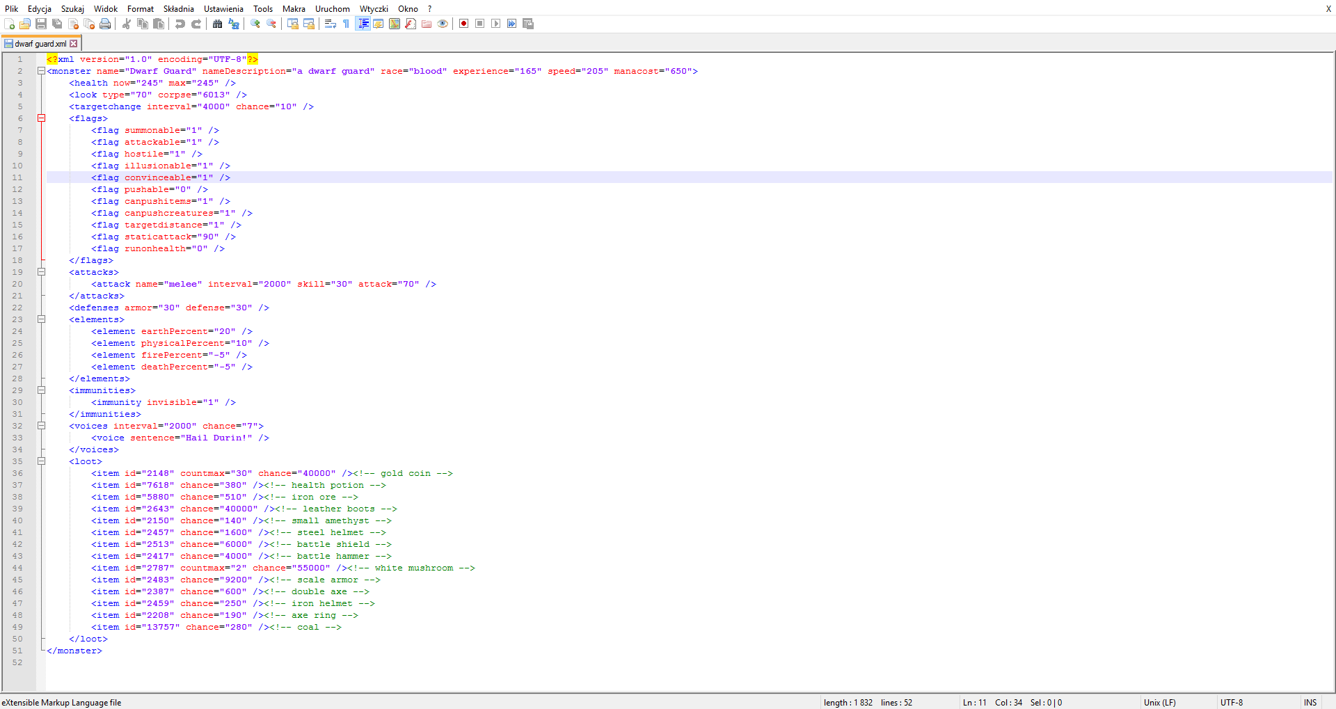Open the Function List panel icon

point(411,24)
